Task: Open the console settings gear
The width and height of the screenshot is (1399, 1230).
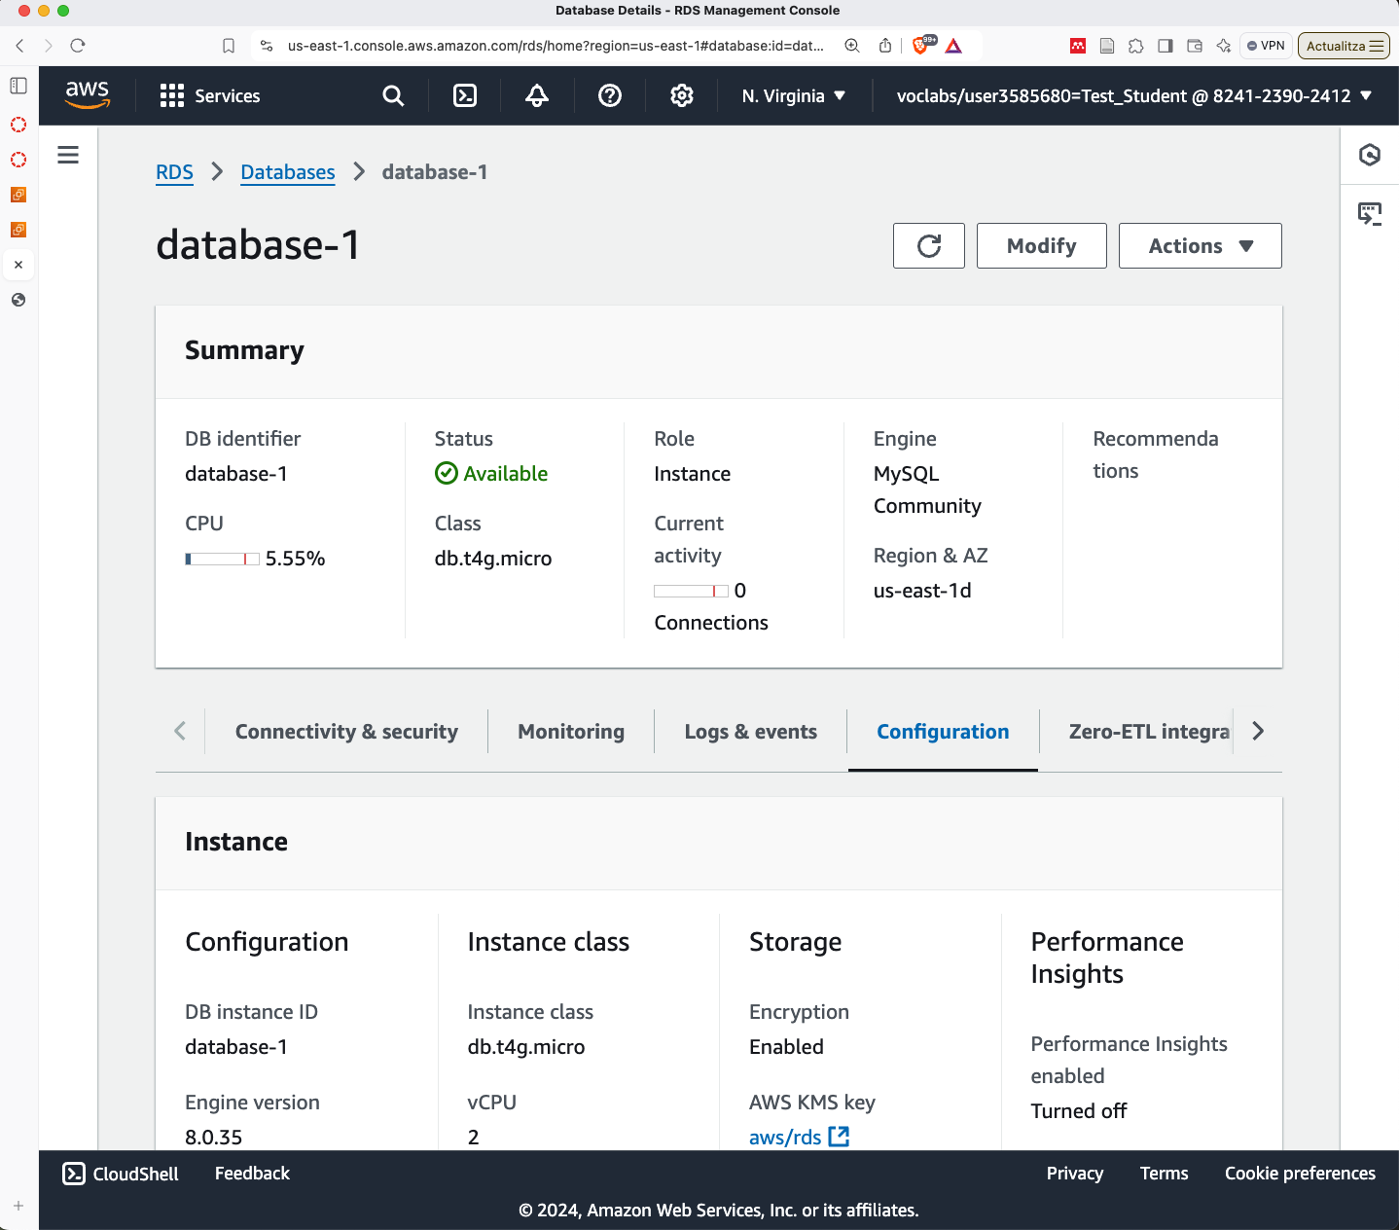Action: pos(682,95)
